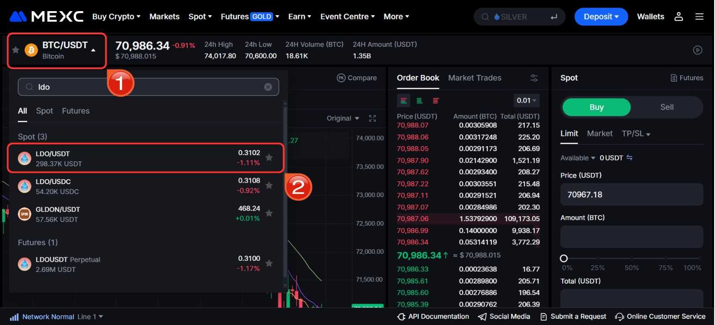Switch to the Sell toggle

666,107
